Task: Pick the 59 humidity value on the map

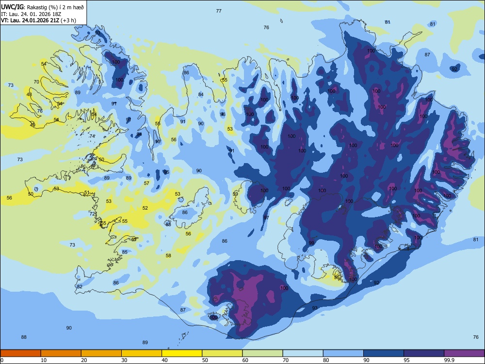Action: point(235,194)
